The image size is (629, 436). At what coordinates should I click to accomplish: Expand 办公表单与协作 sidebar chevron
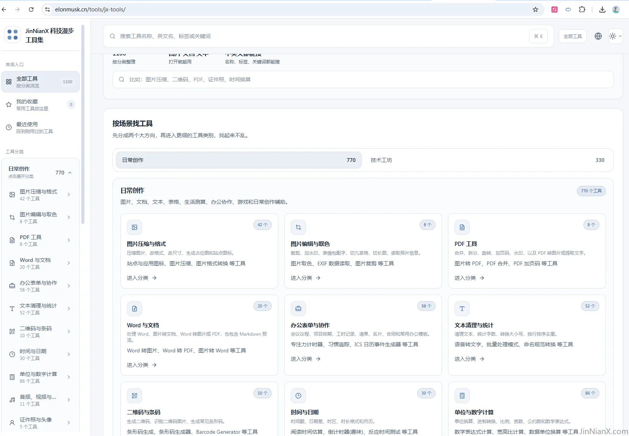(x=69, y=286)
